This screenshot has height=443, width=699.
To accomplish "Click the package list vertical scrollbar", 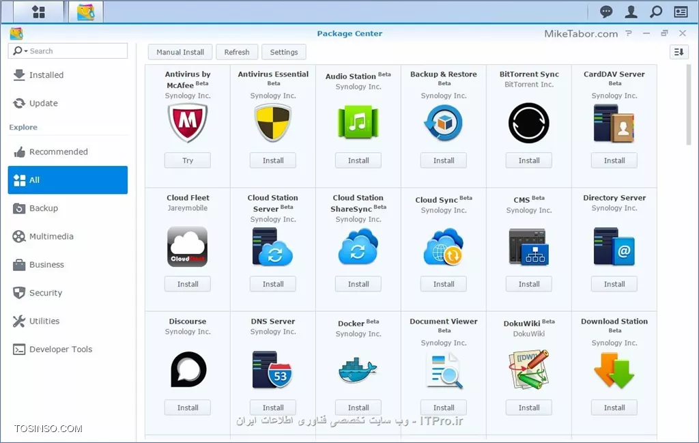I will (688, 104).
